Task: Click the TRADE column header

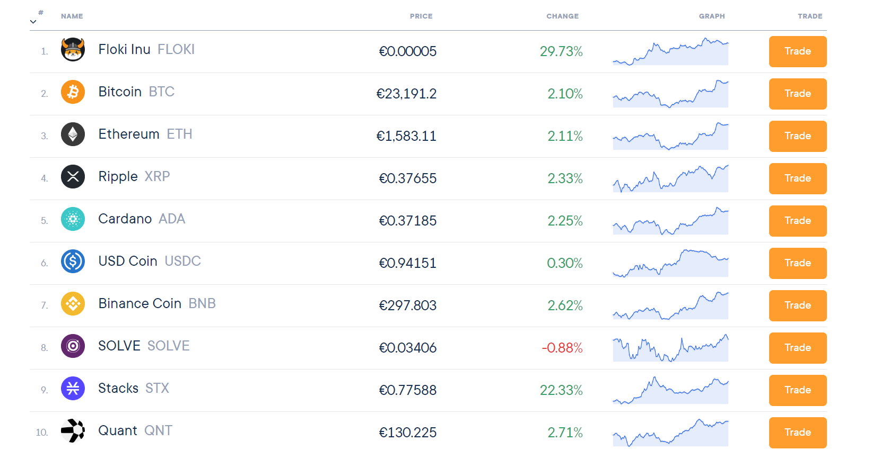Action: pos(810,16)
